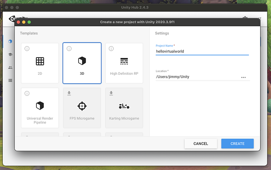271x170 pixels.
Task: Choose the High Definition RP template
Action: pos(124,63)
